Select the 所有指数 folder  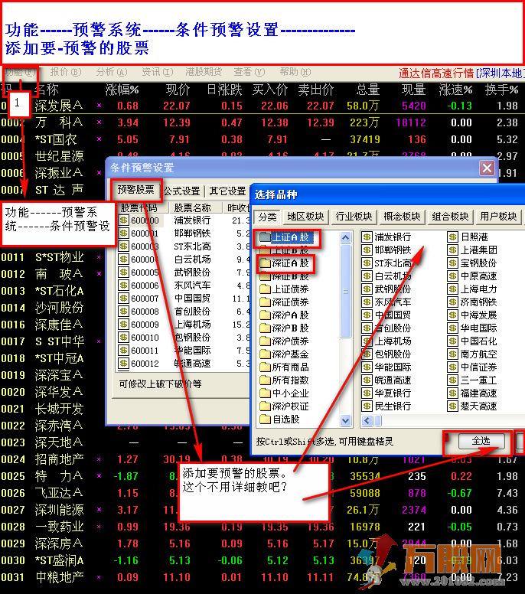pos(285,380)
